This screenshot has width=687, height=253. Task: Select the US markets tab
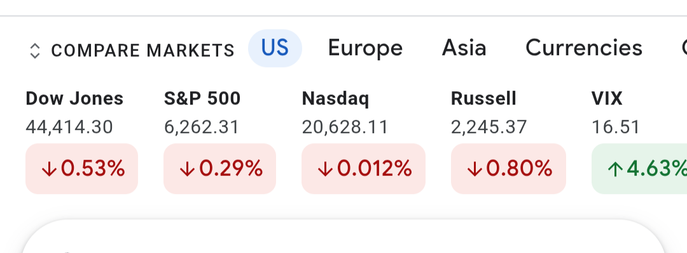[275, 48]
